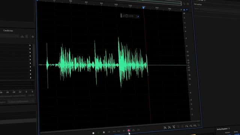Move playhead to previous marker
Screen dimensions: 240x135
[109, 132]
